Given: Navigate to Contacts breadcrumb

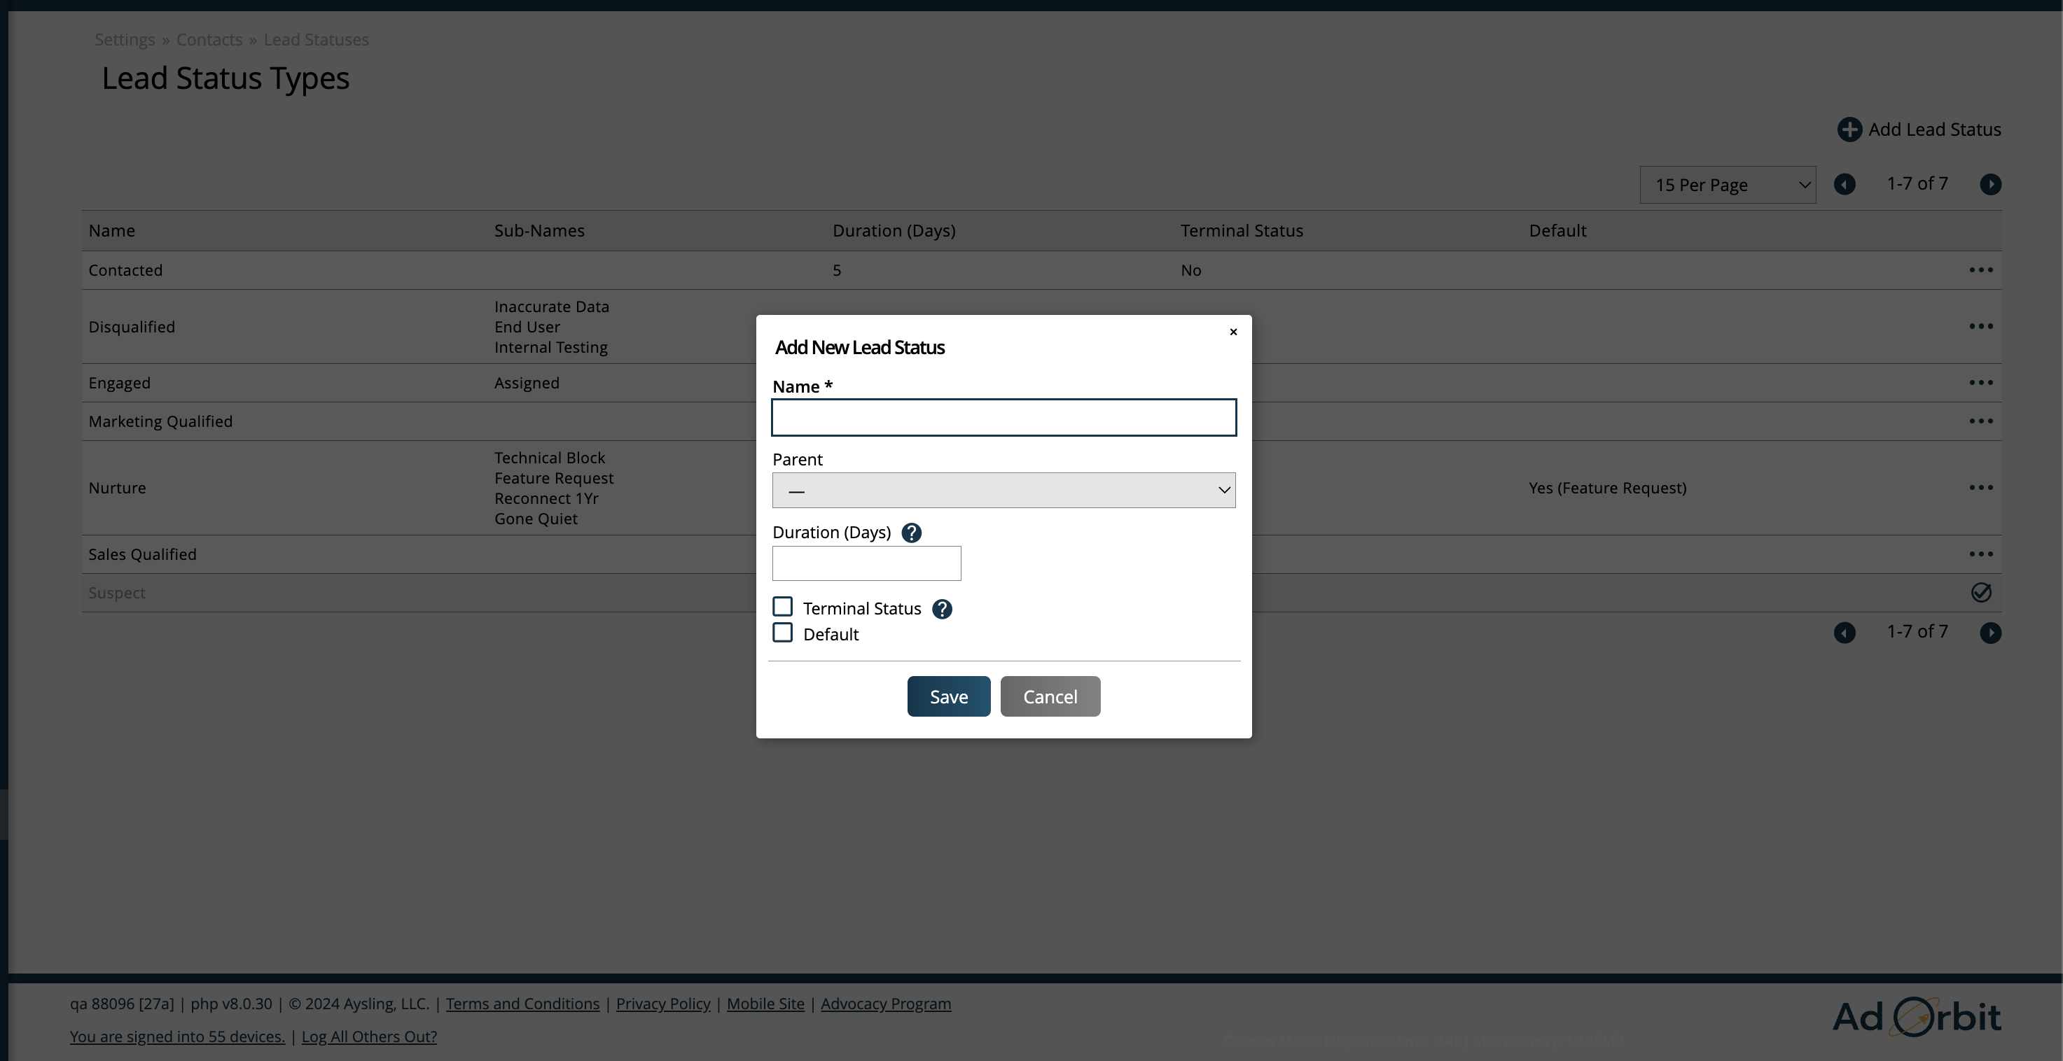Looking at the screenshot, I should [209, 40].
